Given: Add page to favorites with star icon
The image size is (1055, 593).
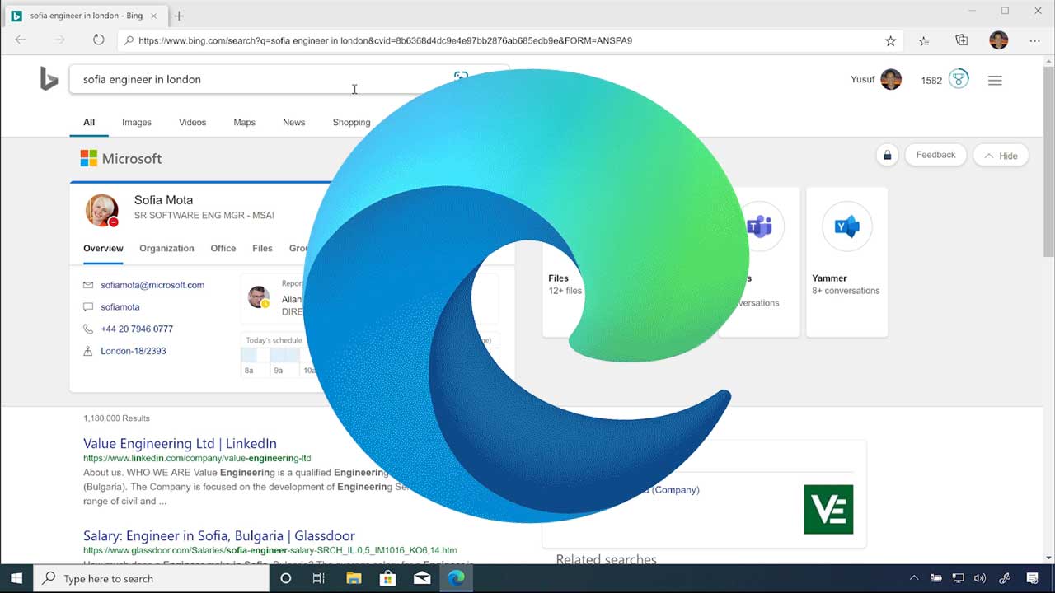Looking at the screenshot, I should coord(890,40).
